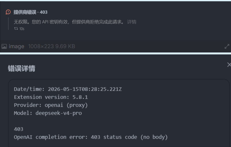Click the Extension version 5.8.1 line
The height and width of the screenshot is (147, 231).
point(51,97)
